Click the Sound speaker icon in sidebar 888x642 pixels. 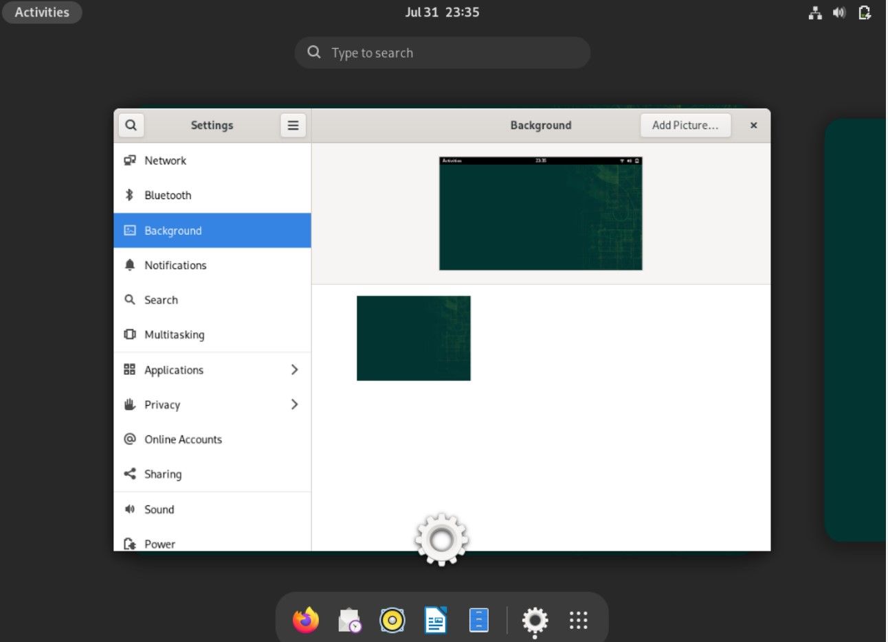[x=129, y=509]
